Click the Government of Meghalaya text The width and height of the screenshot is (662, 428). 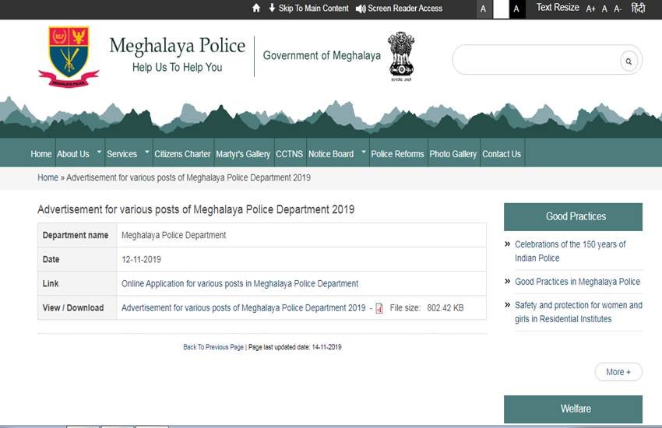[x=322, y=56]
